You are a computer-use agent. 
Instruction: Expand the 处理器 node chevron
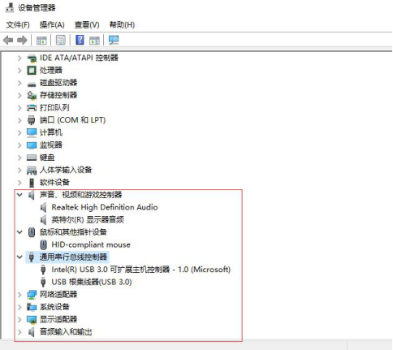19,71
